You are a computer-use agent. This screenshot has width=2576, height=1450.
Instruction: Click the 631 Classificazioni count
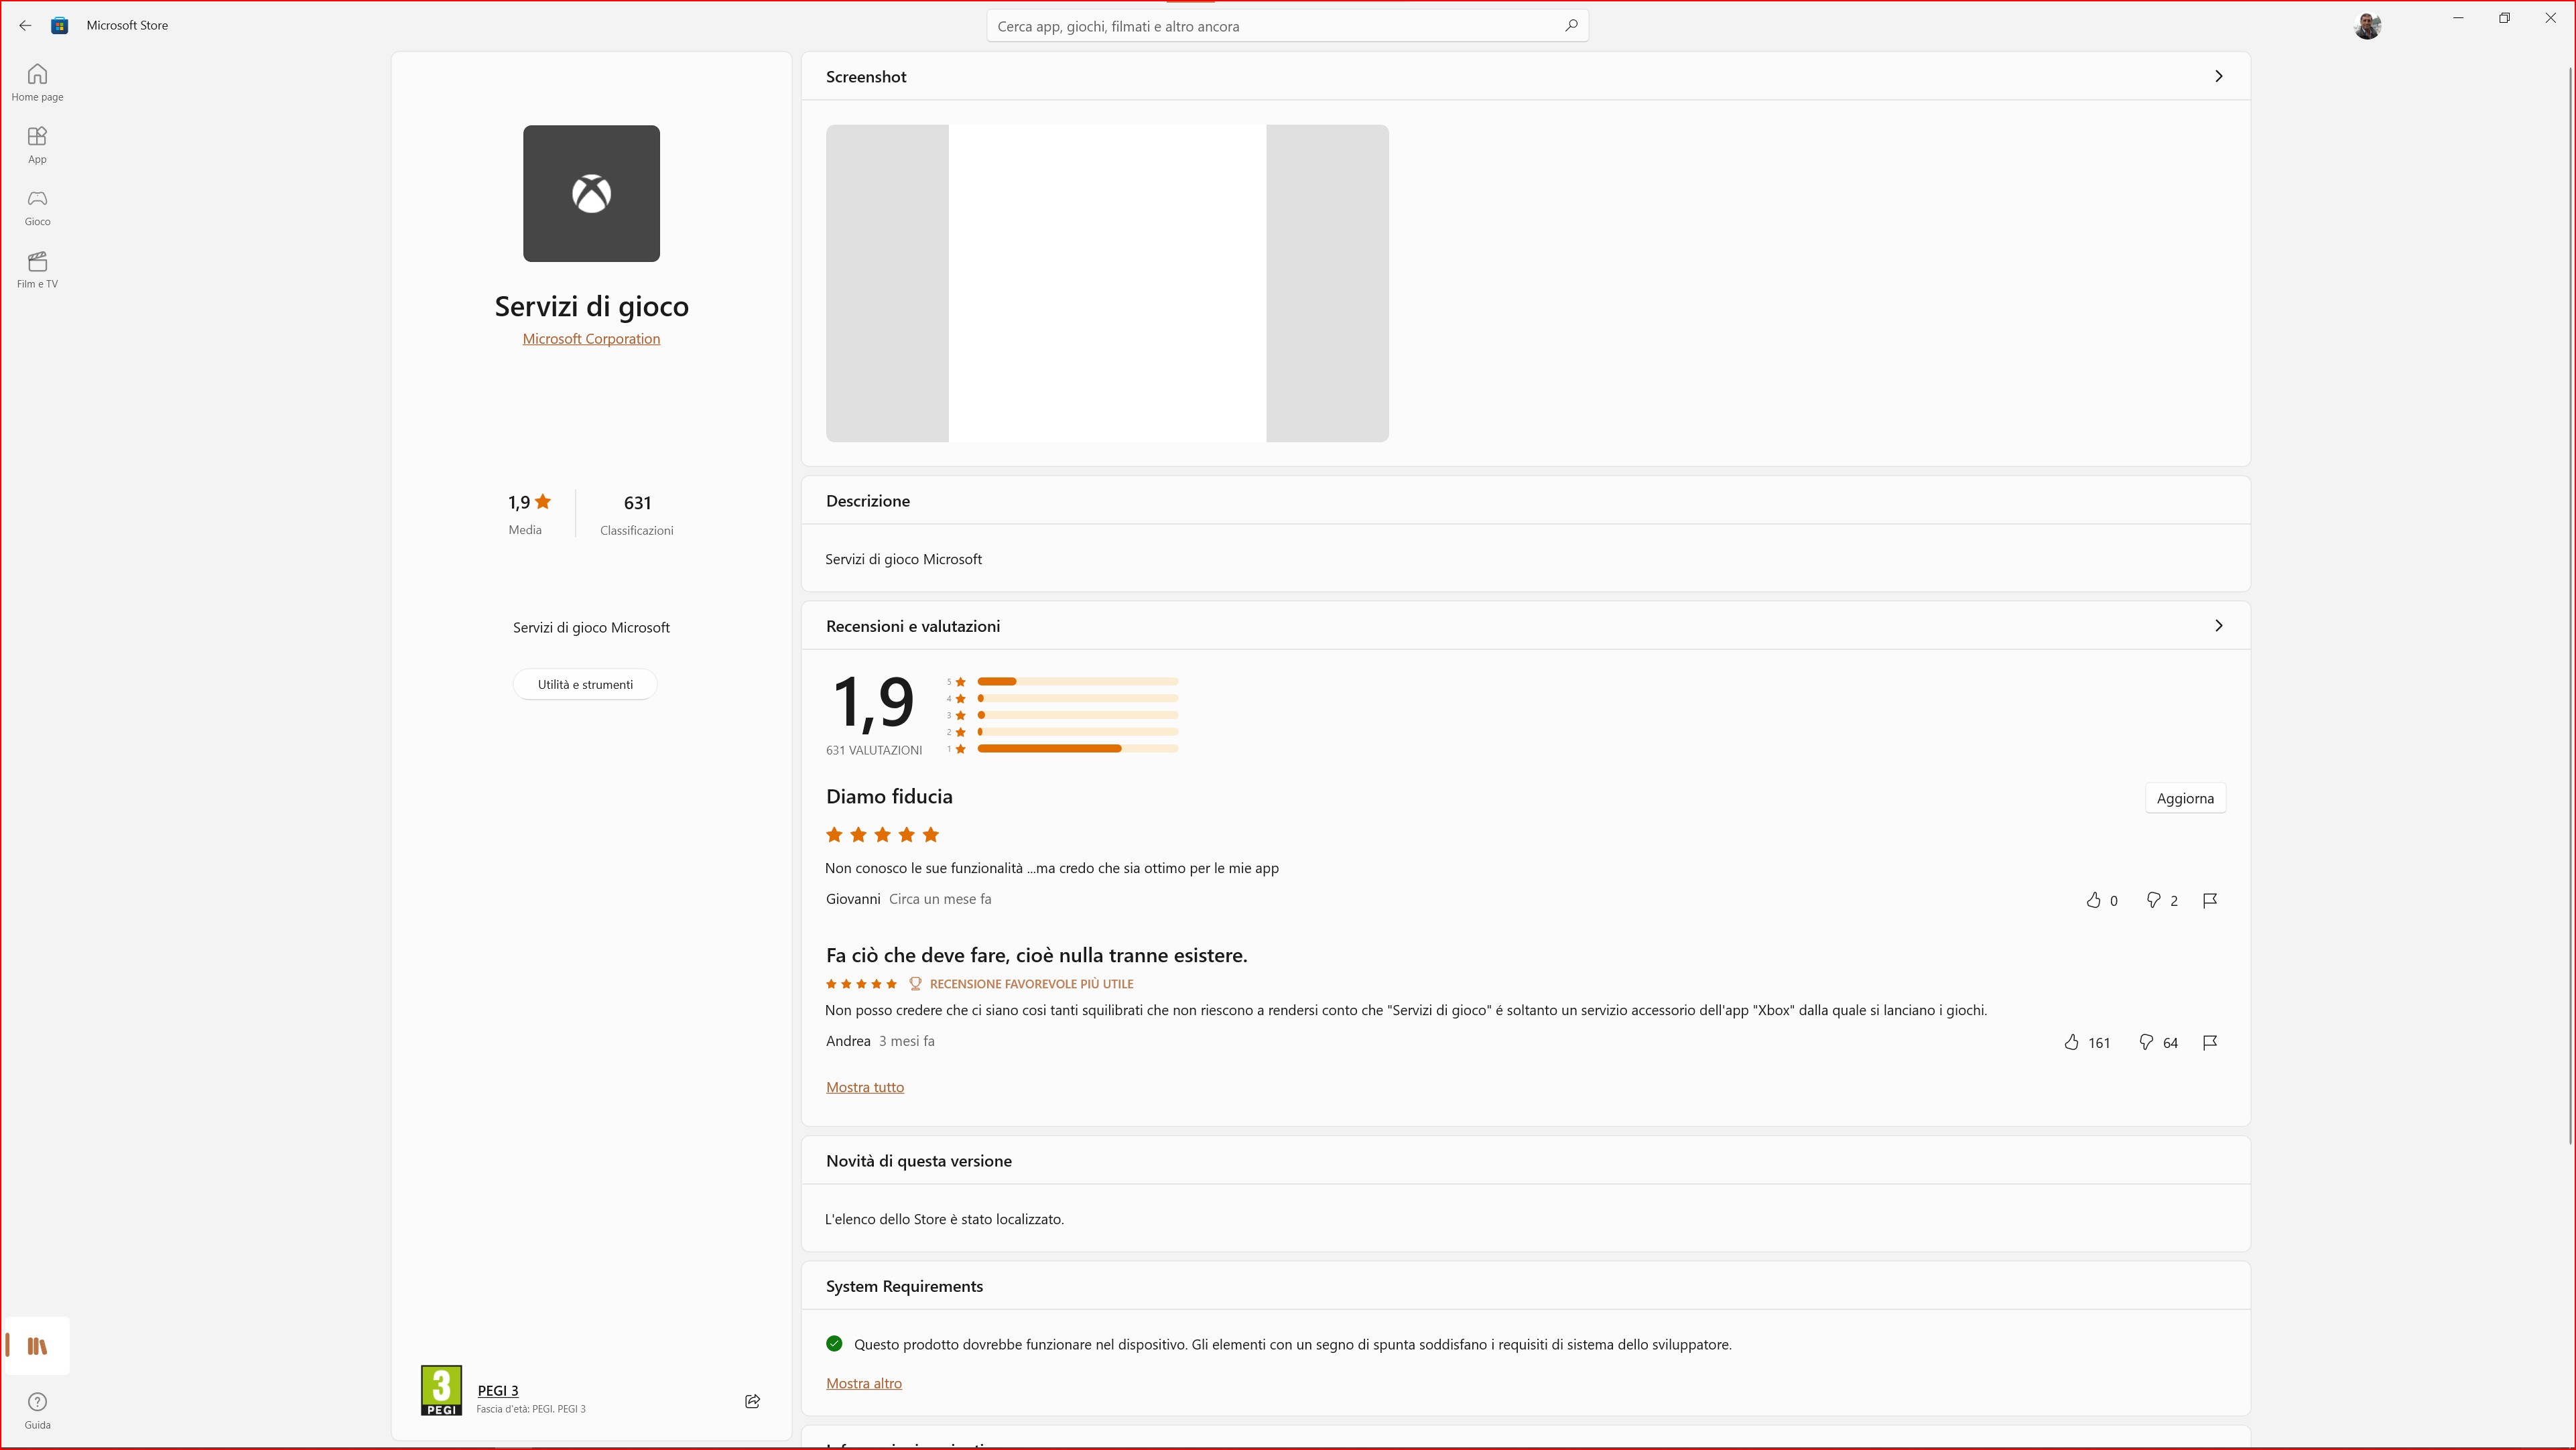point(637,514)
